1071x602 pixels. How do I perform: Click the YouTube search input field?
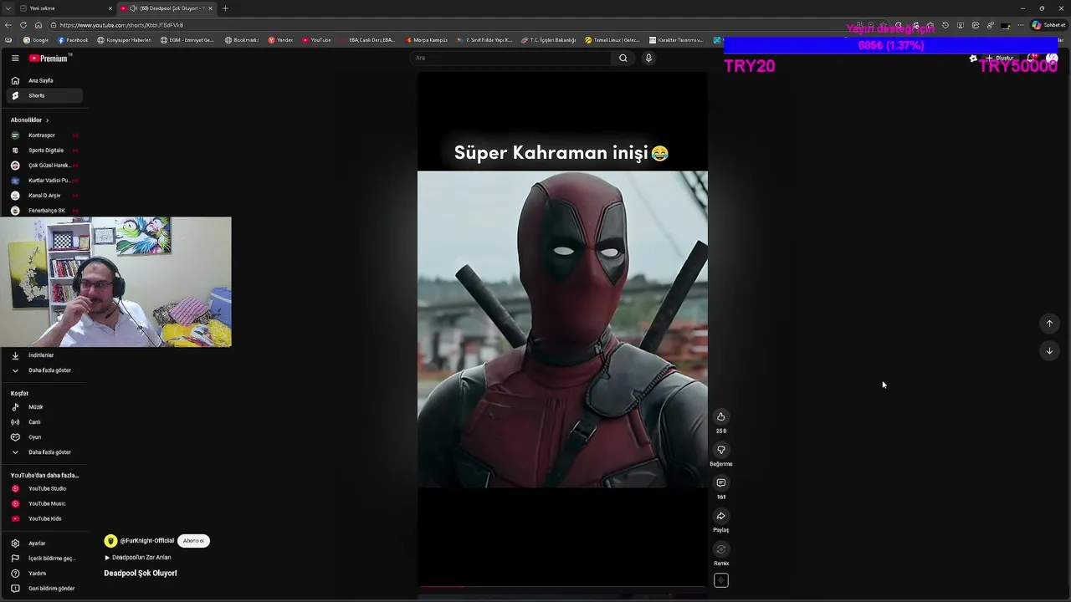click(x=510, y=58)
